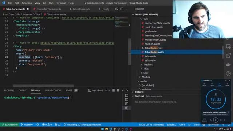The image size is (233, 131).
Task: Switch to PROBLEMS panel tab
Action: pos(9,90)
